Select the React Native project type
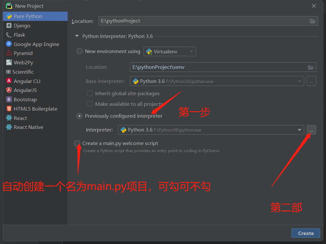Screen dimensions: 326x244 pos(35,127)
